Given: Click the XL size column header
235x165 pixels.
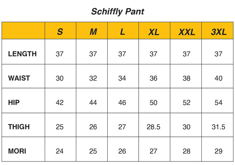Looking at the screenshot, I should [x=154, y=32].
